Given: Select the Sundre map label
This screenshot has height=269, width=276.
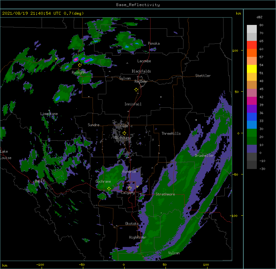Looking at the screenshot, I should tap(93, 125).
